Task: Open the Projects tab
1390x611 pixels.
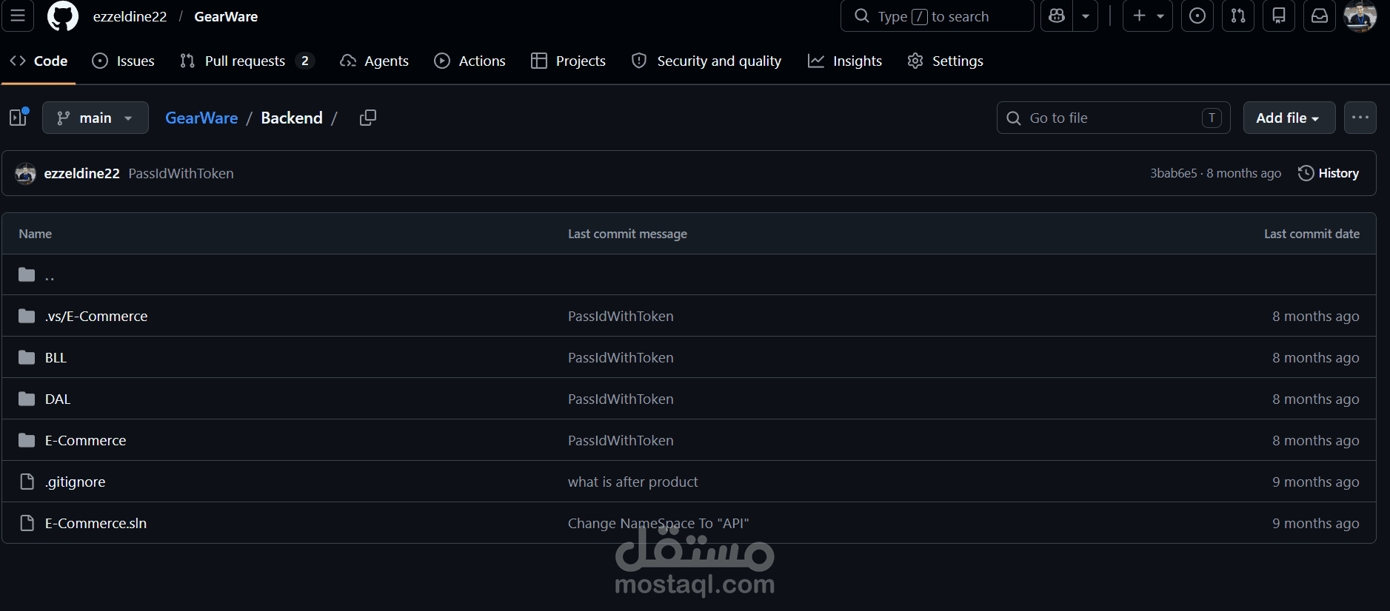Action: pos(569,61)
